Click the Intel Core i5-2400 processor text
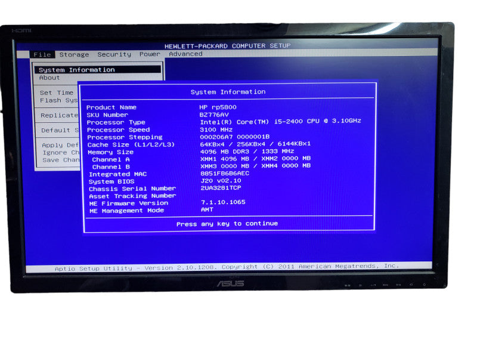This screenshot has width=477, height=358. pos(280,122)
